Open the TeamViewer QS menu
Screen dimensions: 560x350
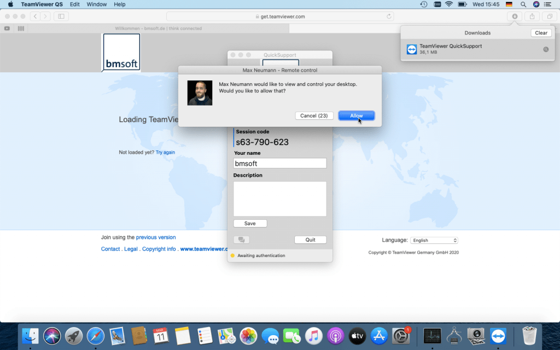(x=42, y=4)
